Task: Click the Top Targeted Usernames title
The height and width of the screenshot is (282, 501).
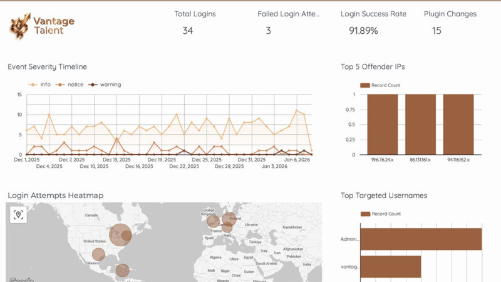Action: tap(384, 196)
